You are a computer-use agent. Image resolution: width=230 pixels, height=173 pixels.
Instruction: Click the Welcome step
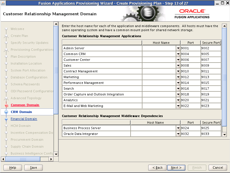click(17, 29)
